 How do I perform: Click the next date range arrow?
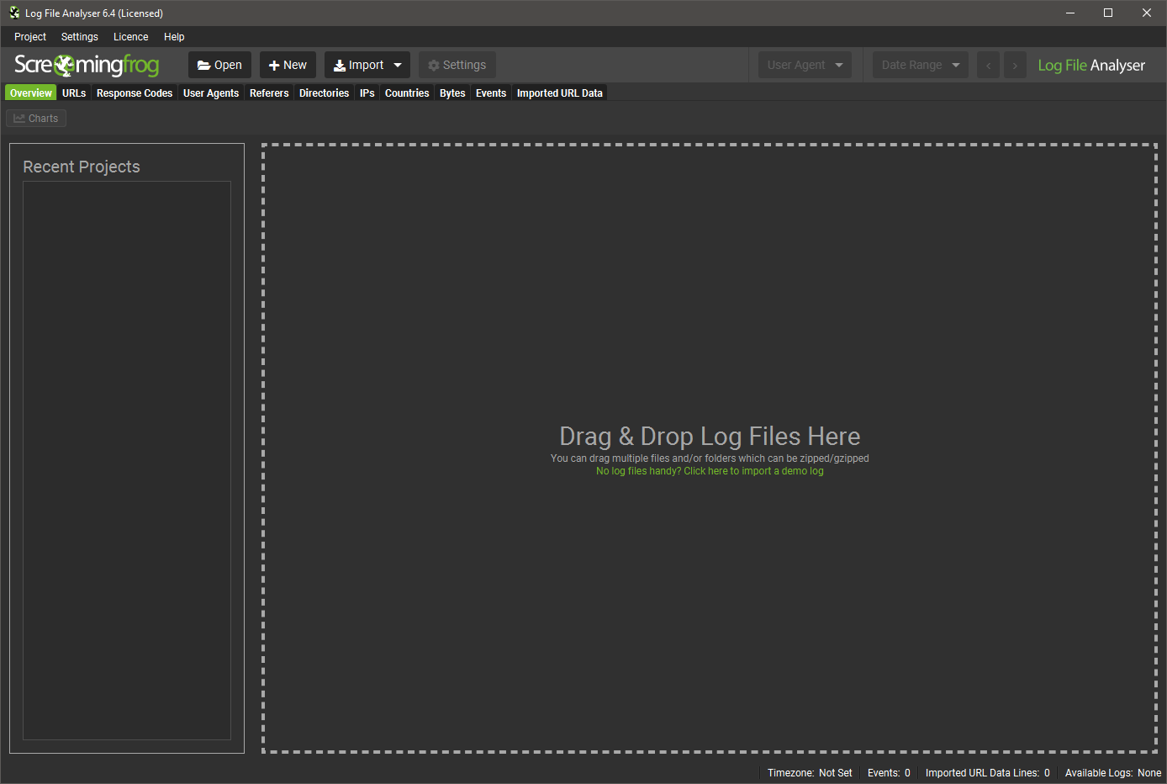(x=1015, y=65)
